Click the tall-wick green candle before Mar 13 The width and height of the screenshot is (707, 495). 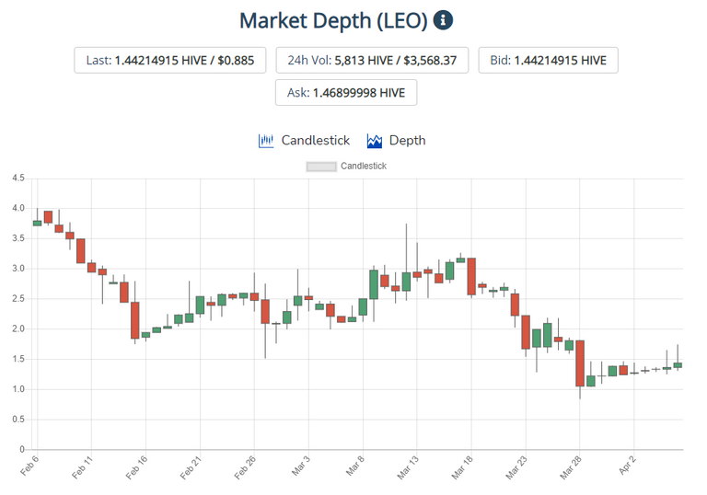click(x=406, y=282)
